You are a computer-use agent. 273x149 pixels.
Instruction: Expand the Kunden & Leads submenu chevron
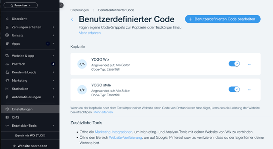[53, 72]
